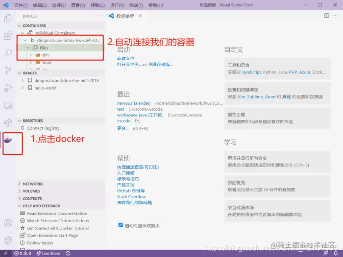
Task: Open the Remote Explorer view
Action: click(x=8, y=105)
